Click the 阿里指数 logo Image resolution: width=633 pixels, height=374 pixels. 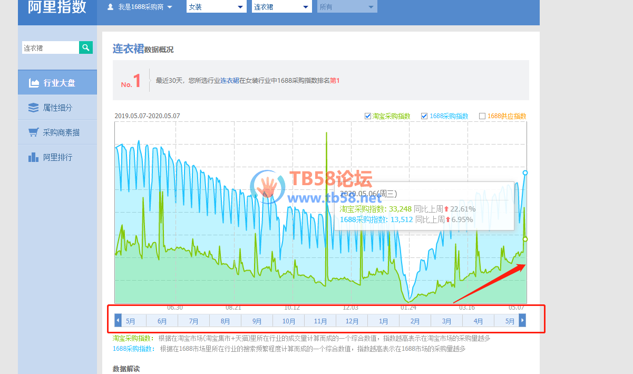(x=57, y=7)
